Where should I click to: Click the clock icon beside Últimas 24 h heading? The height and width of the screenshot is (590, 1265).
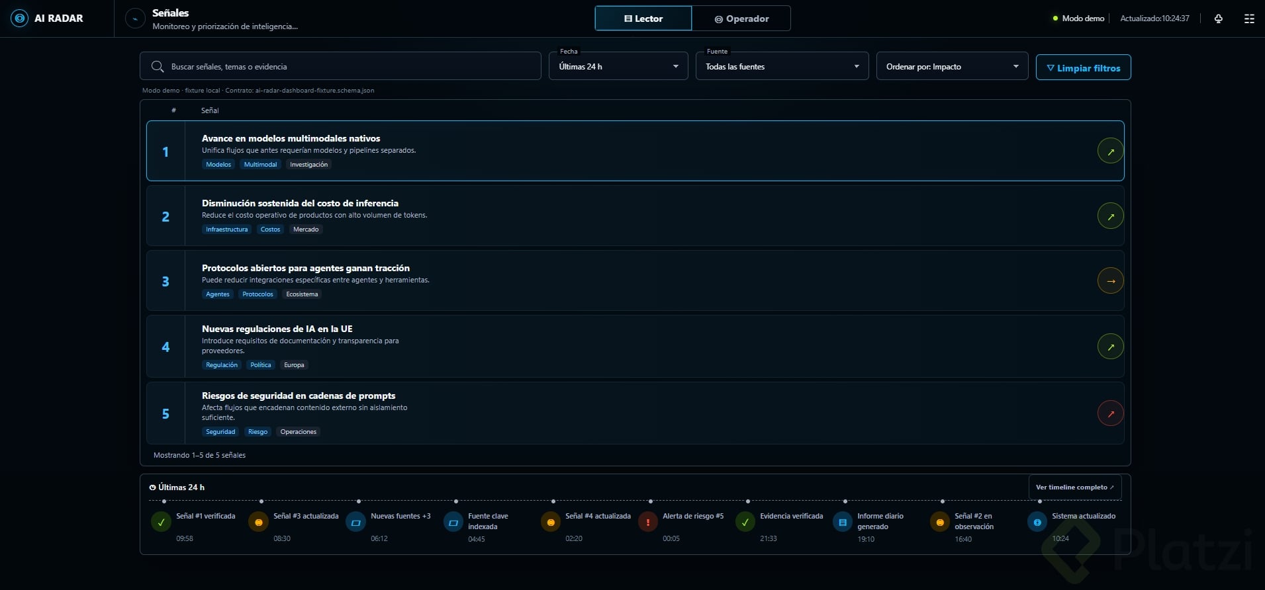pyautogui.click(x=152, y=487)
